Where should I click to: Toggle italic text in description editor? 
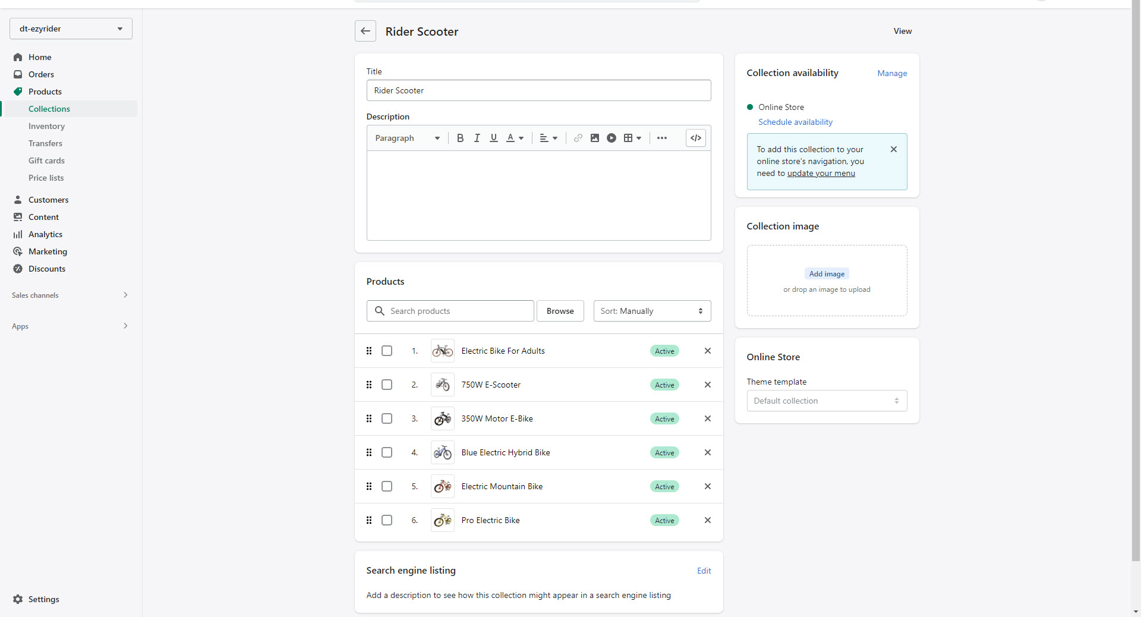[477, 138]
